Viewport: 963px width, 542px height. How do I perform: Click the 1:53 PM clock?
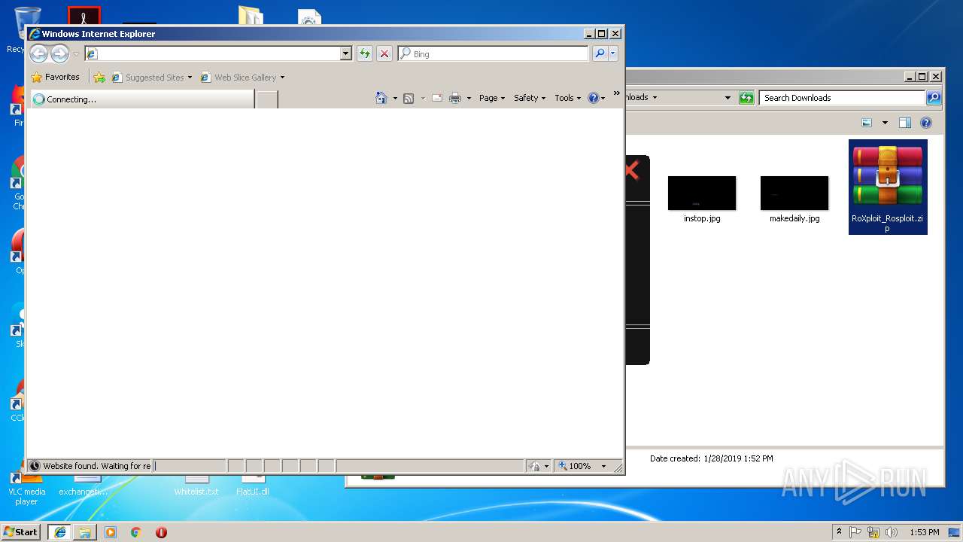[925, 532]
